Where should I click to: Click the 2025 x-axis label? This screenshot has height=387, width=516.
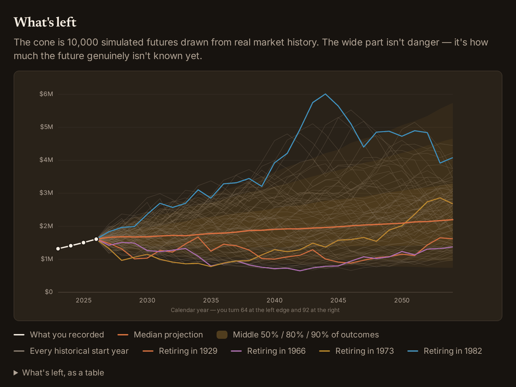(x=83, y=300)
